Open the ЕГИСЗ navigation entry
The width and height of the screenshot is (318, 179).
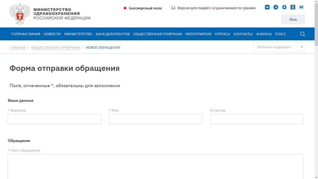pyautogui.click(x=280, y=34)
